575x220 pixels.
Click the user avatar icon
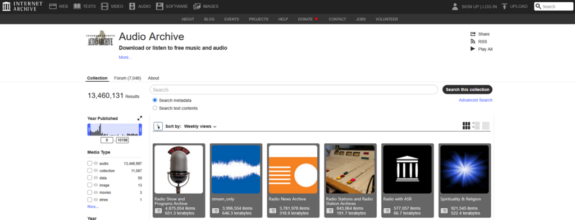(x=455, y=6)
